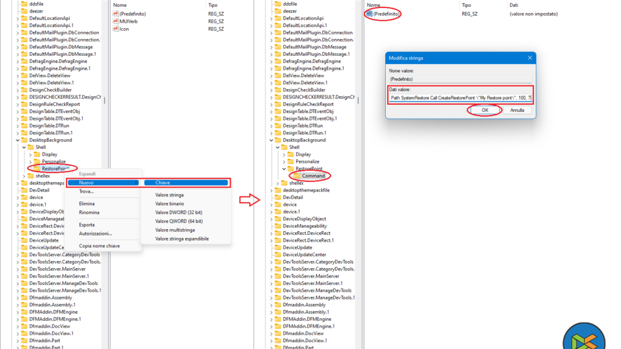621x349 pixels.
Task: Click the deezer folder icon in left tree
Action: (24, 11)
